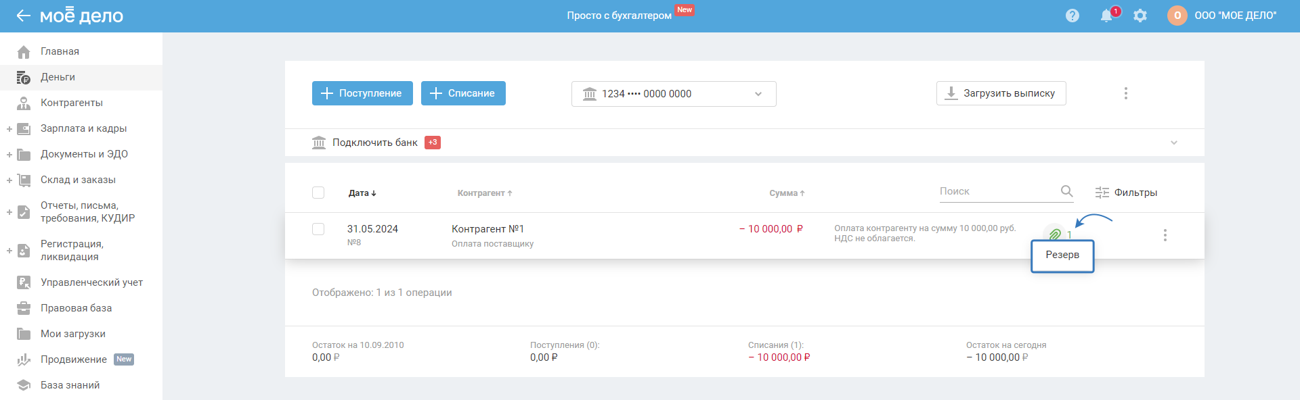This screenshot has width=1300, height=400.
Task: Click the Резерв tooltip label
Action: click(1062, 255)
